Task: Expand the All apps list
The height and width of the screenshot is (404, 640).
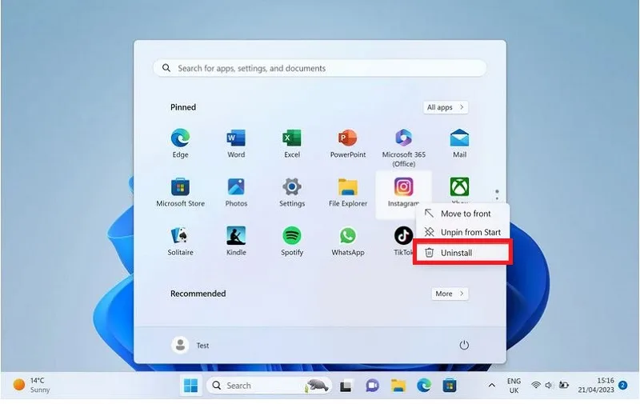Action: coord(446,107)
